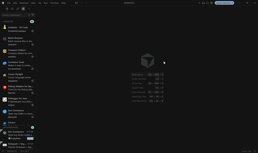Screen dimensions: 258x153
Task: Expand the additional views chevron in sidebar
Action: pos(29,9)
